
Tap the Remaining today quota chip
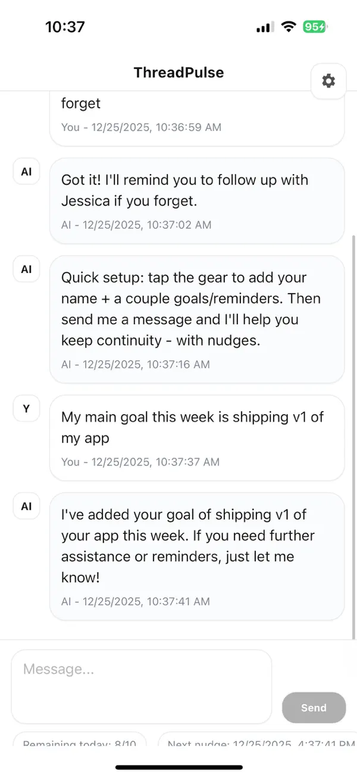[x=79, y=742]
